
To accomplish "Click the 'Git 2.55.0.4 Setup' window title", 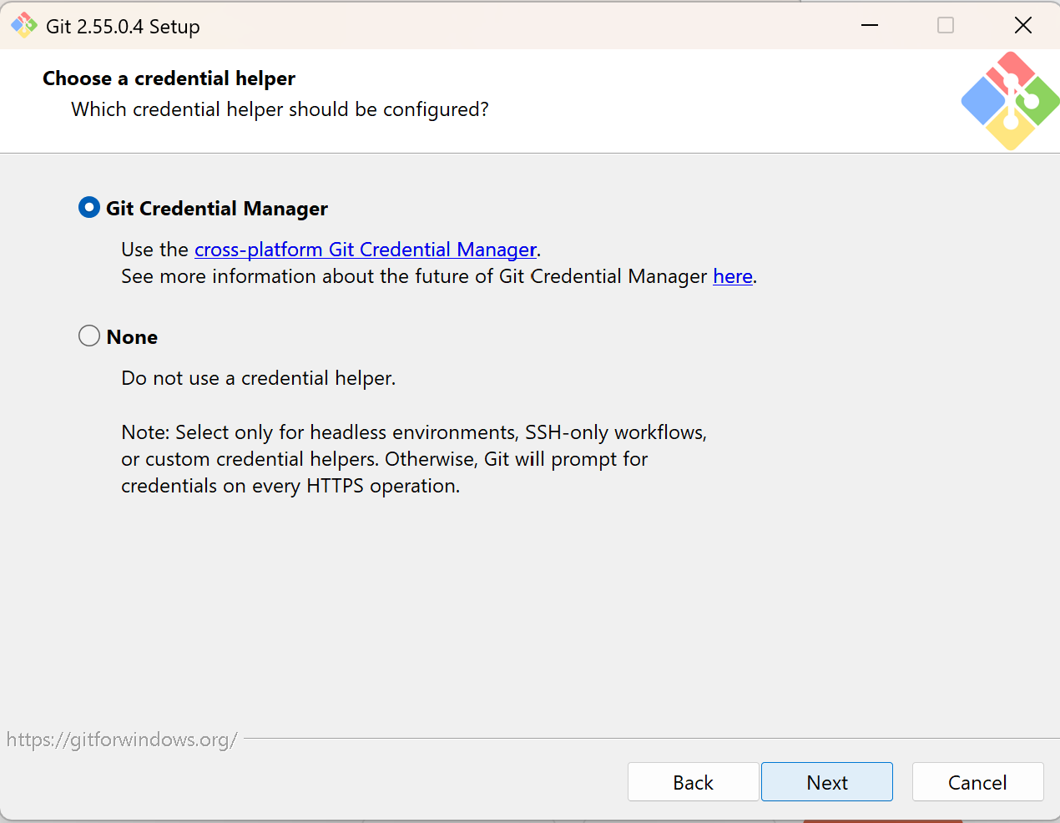I will click(123, 27).
